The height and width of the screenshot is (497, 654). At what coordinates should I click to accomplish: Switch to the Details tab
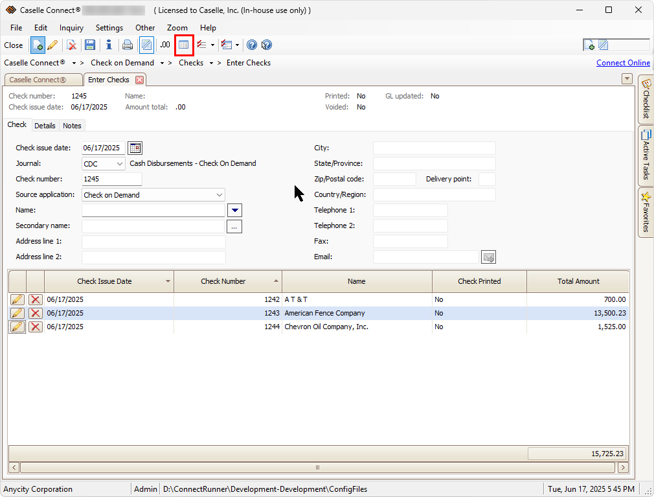click(45, 126)
